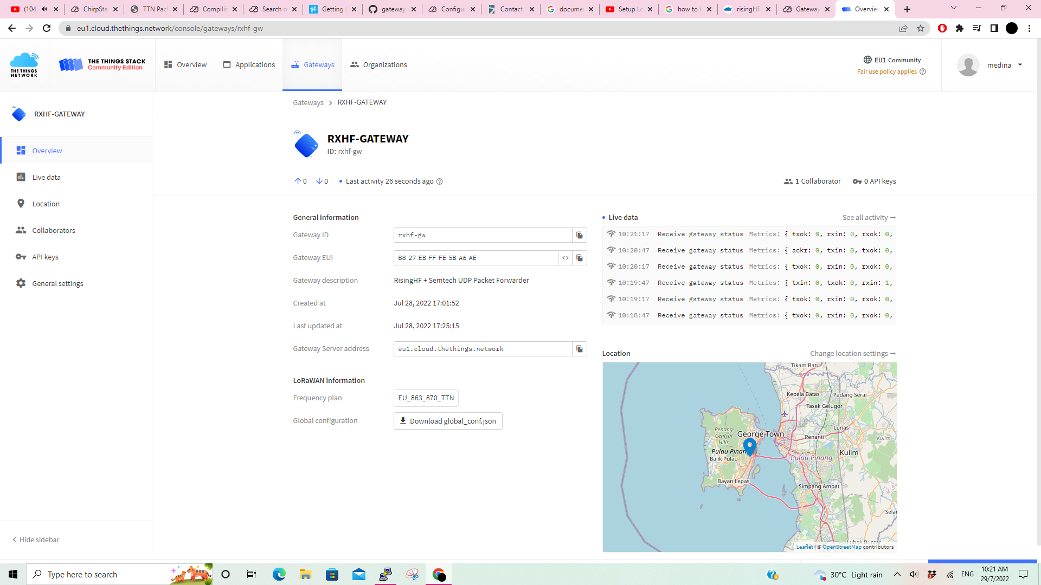Copy the Gateway Server address
Viewport: 1041px width, 585px height.
(x=580, y=349)
